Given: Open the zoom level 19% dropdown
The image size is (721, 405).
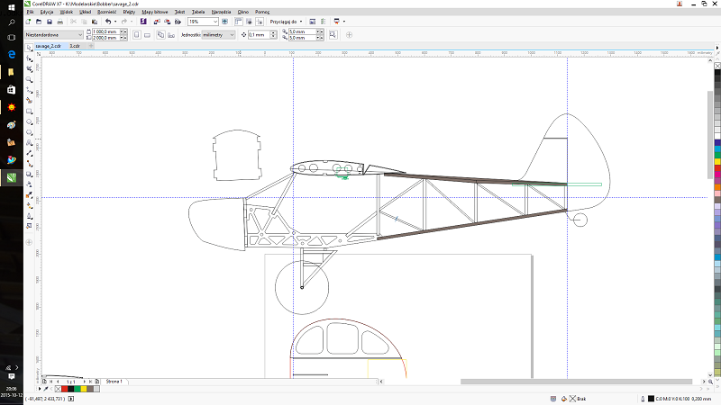Looking at the screenshot, I should [x=214, y=22].
